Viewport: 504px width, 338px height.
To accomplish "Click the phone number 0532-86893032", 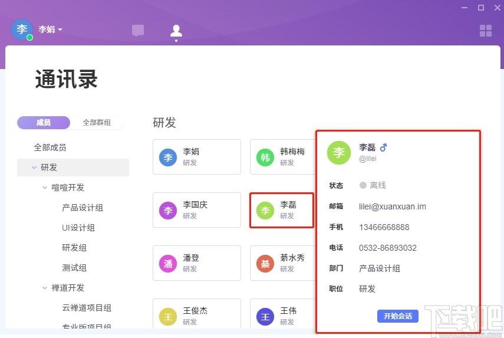I will click(388, 248).
